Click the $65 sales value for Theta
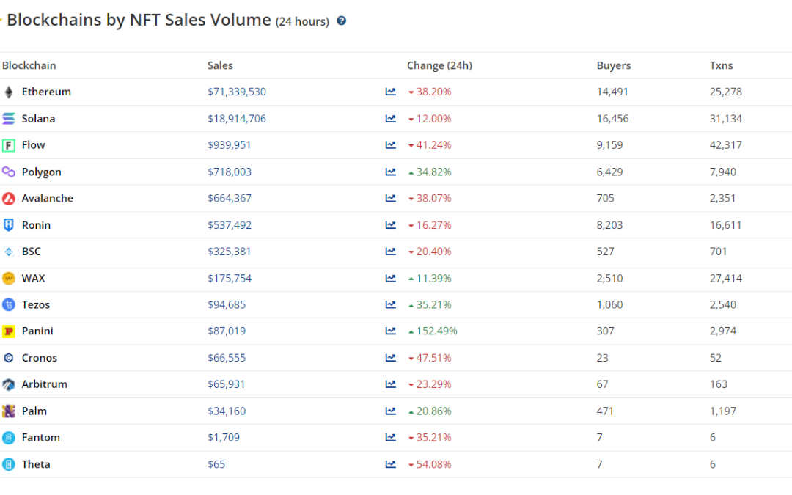 pos(216,464)
